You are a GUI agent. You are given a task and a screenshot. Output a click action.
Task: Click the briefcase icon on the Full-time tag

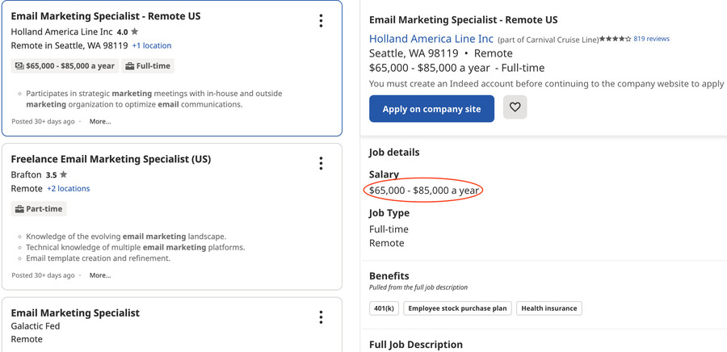pyautogui.click(x=129, y=66)
